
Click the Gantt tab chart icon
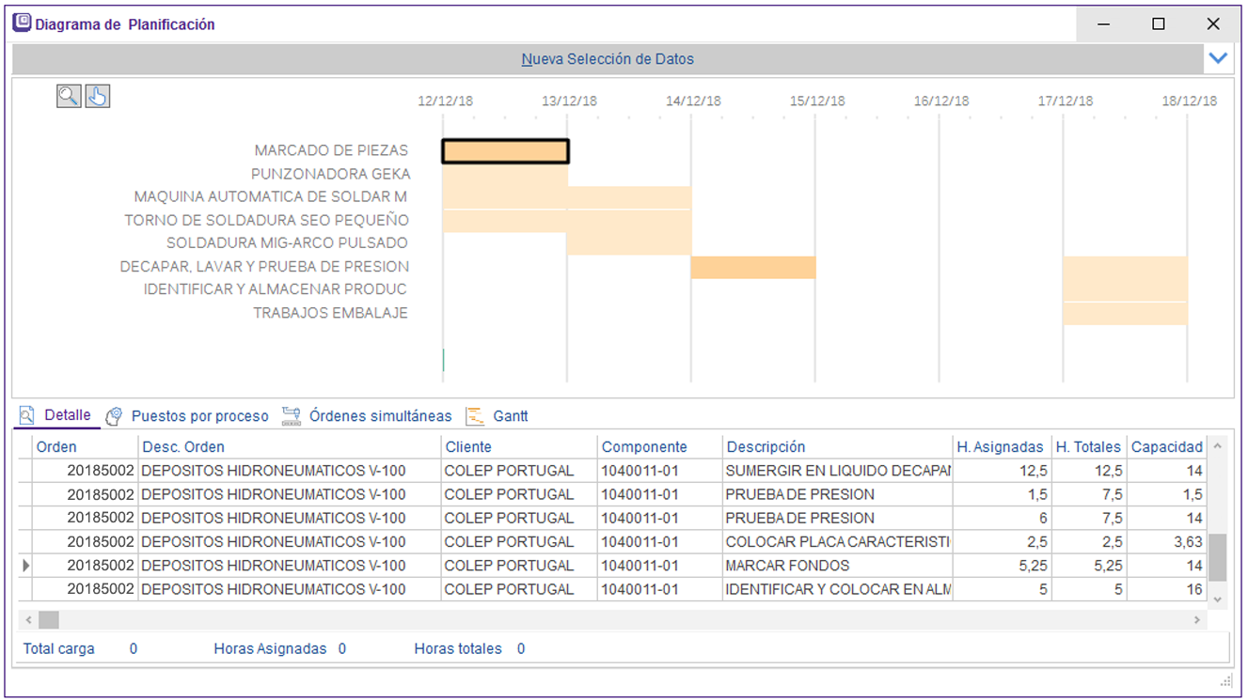click(x=475, y=416)
